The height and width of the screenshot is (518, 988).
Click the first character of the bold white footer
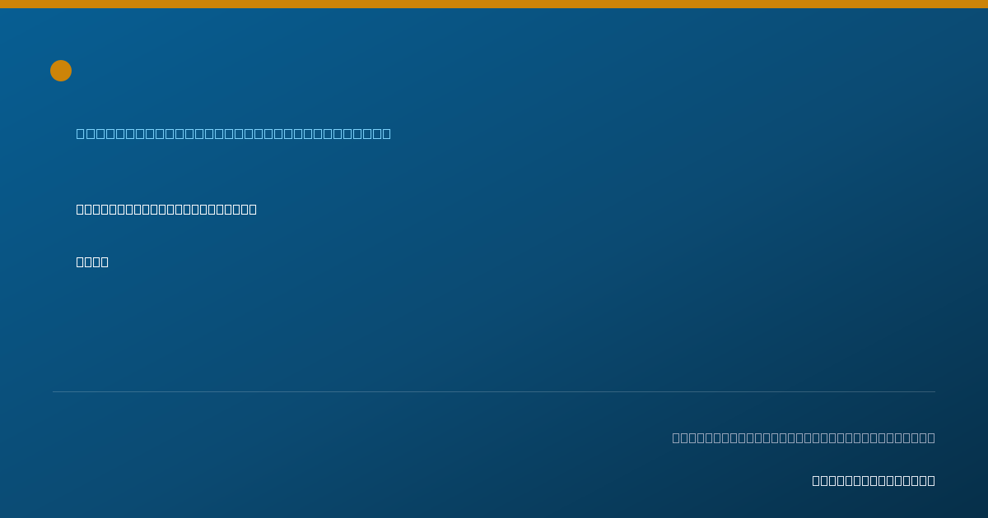[x=817, y=480]
